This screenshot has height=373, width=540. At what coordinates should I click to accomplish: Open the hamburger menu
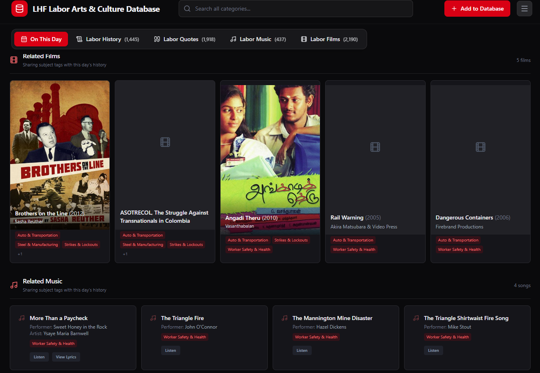point(525,9)
